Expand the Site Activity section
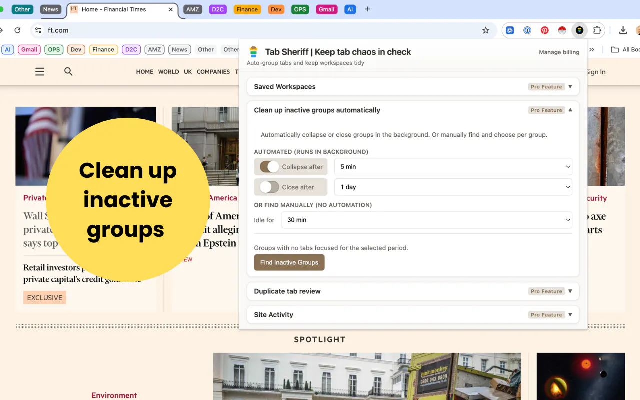 [413, 315]
